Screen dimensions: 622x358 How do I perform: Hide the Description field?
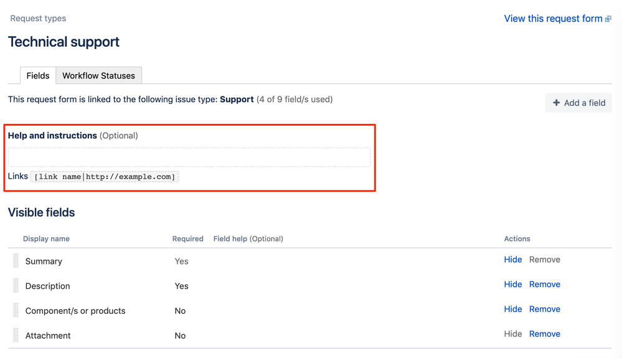pos(513,285)
